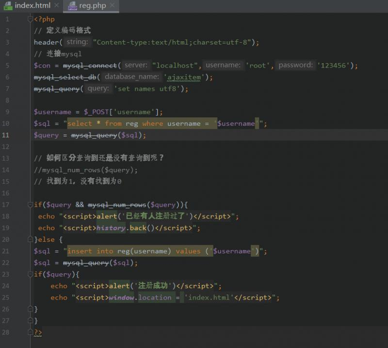Click line number 1 in the gutter
Screen dimensions: 388x348
7,19
